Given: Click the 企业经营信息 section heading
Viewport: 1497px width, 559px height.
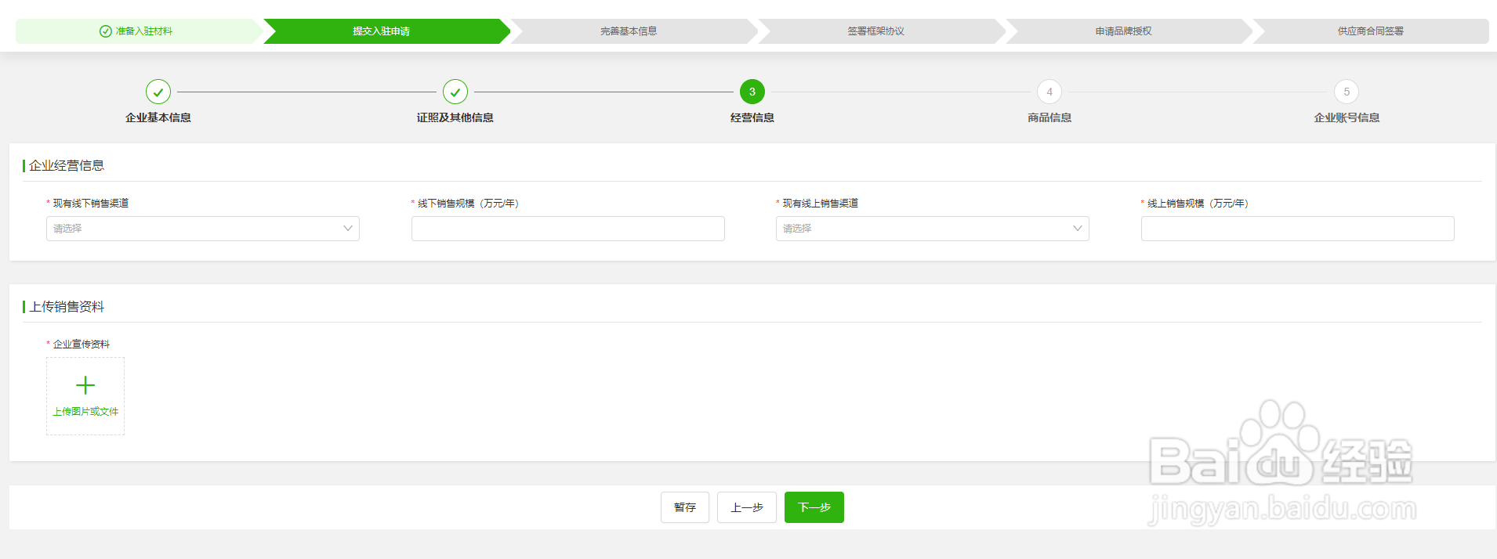Looking at the screenshot, I should (x=67, y=166).
